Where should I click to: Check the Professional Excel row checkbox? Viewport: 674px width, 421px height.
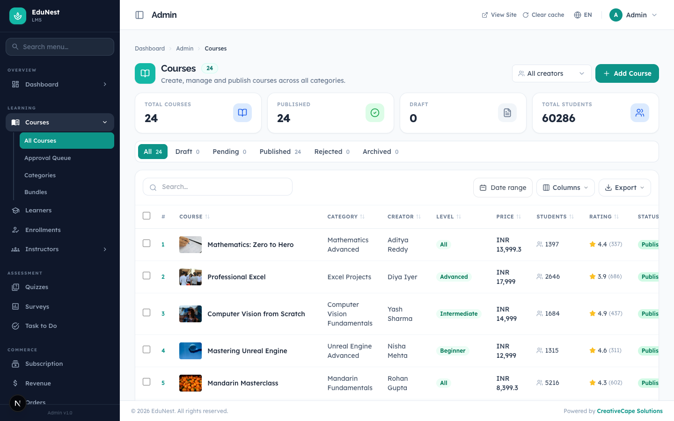(x=147, y=276)
